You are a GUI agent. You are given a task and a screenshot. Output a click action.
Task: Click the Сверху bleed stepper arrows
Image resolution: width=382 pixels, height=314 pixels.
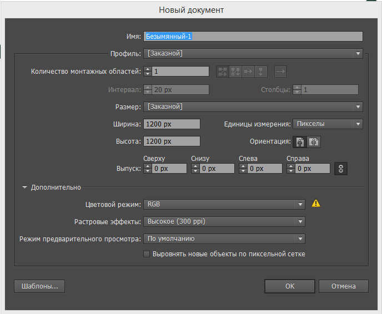(148, 169)
